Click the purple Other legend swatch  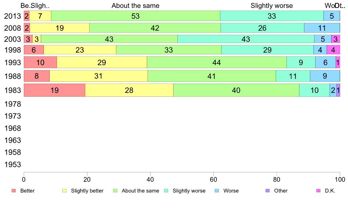point(267,191)
